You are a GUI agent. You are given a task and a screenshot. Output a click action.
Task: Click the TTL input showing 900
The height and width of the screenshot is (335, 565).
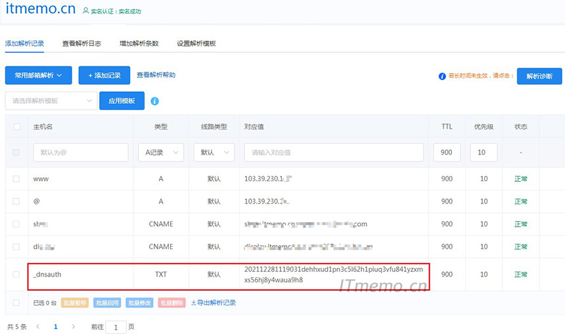tap(447, 152)
